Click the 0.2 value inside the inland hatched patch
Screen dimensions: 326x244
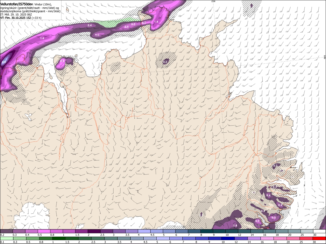point(165,62)
